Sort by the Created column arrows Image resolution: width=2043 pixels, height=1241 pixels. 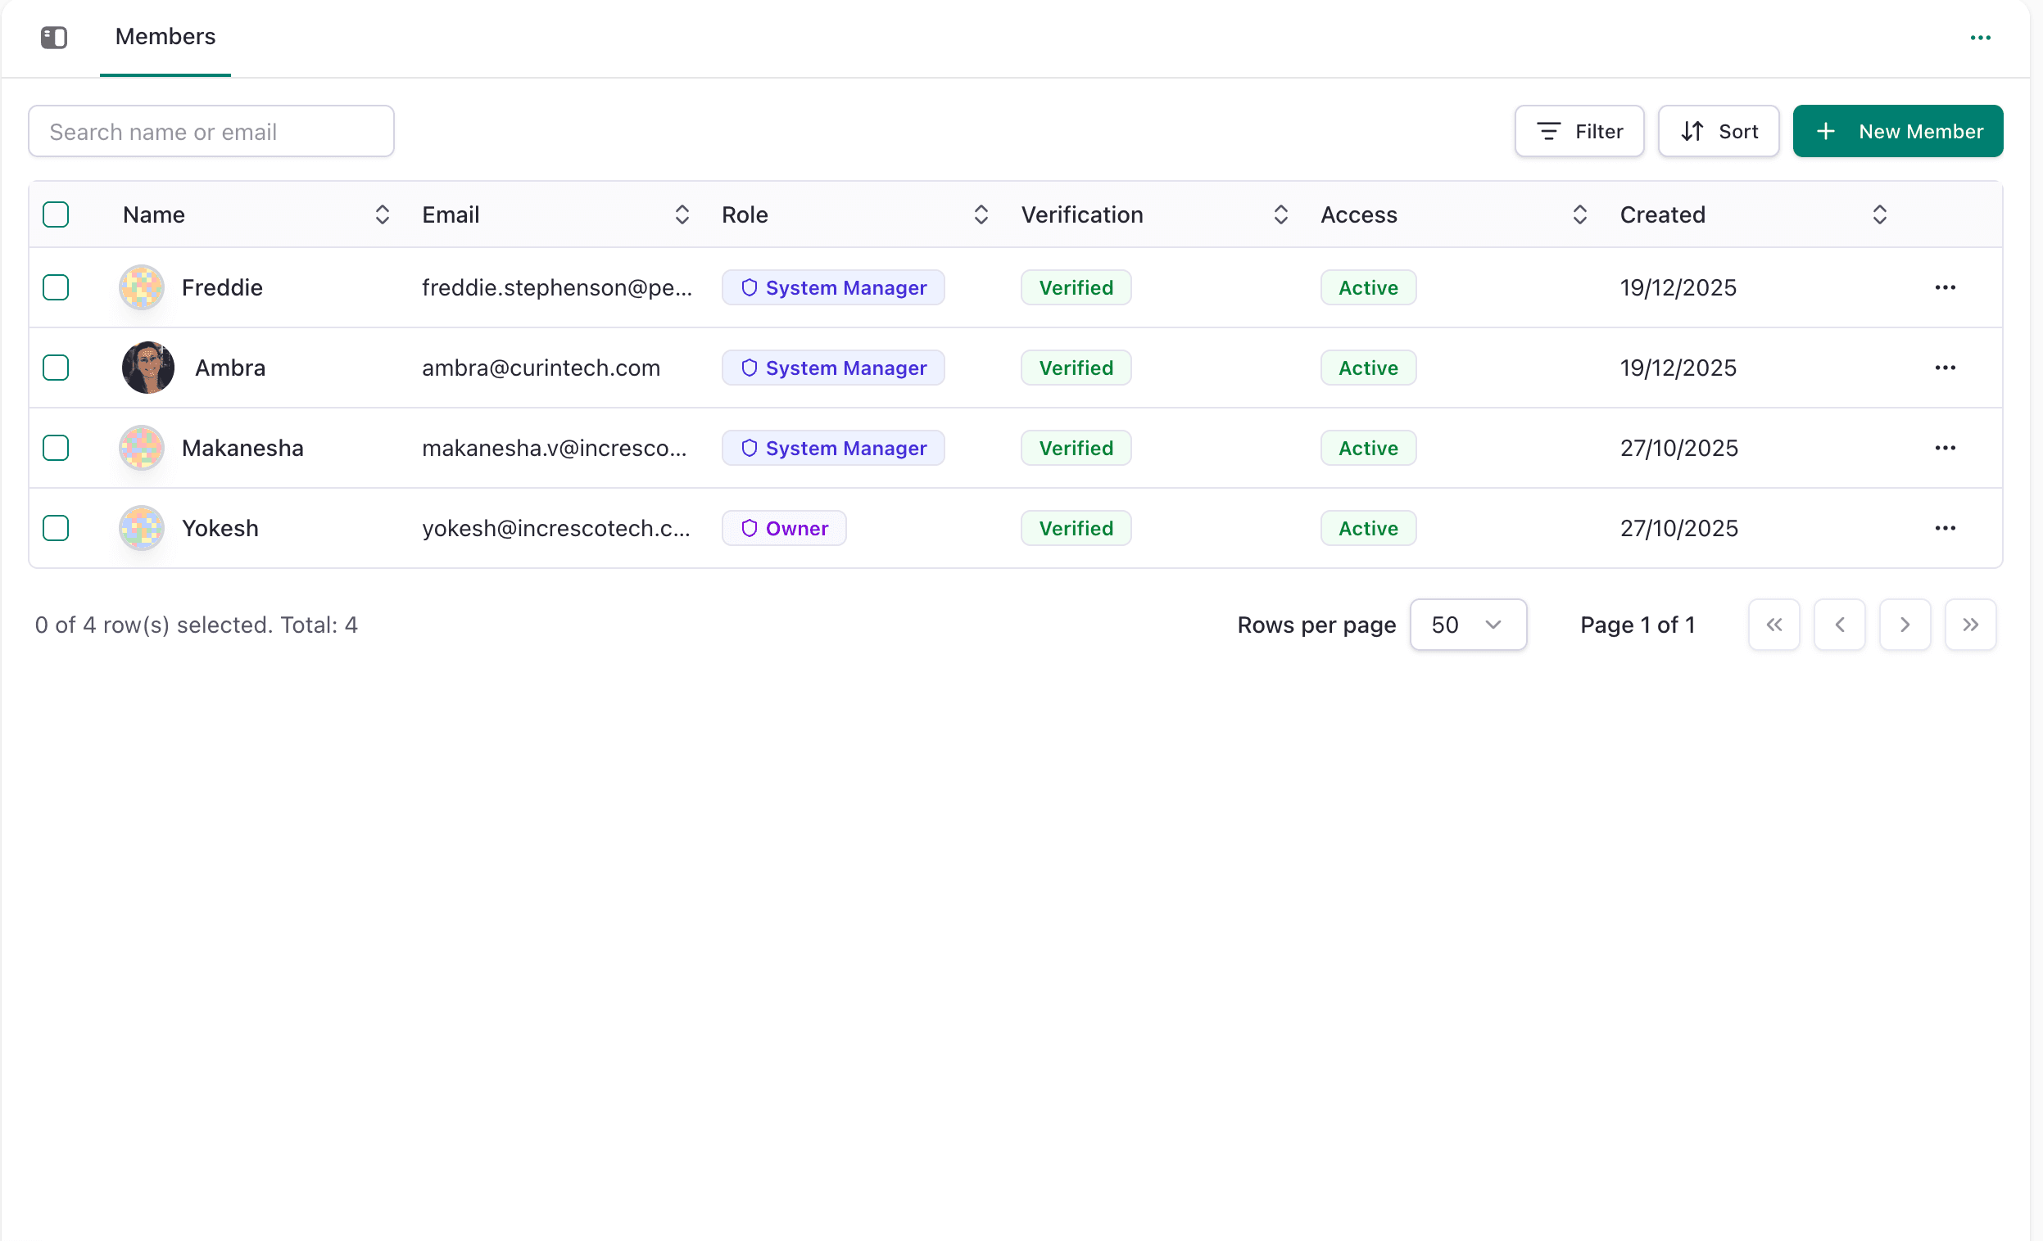tap(1879, 214)
